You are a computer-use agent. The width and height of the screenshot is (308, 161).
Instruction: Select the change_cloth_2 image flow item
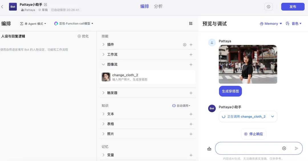pyautogui.click(x=147, y=77)
